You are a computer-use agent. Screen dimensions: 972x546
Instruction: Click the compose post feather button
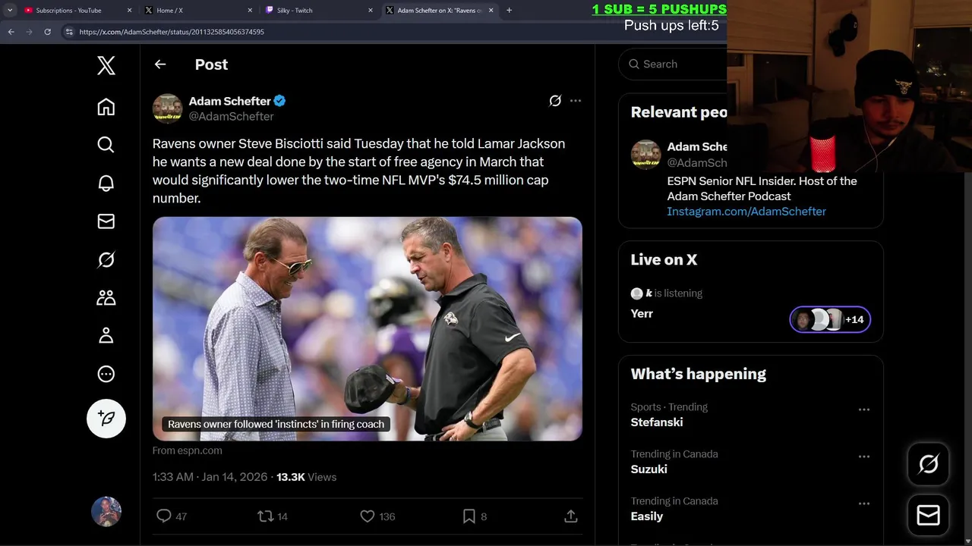click(106, 419)
